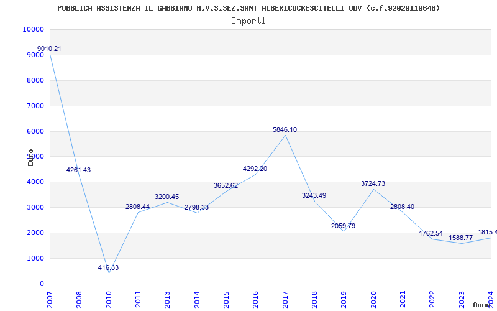Click the chart subtitle Importi

(x=248, y=21)
